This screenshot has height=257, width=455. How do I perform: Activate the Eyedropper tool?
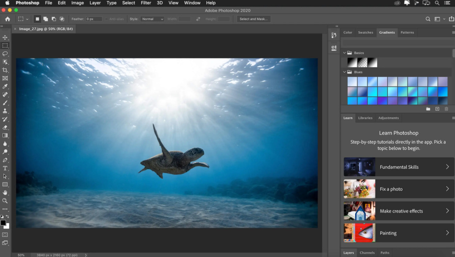coord(5,86)
